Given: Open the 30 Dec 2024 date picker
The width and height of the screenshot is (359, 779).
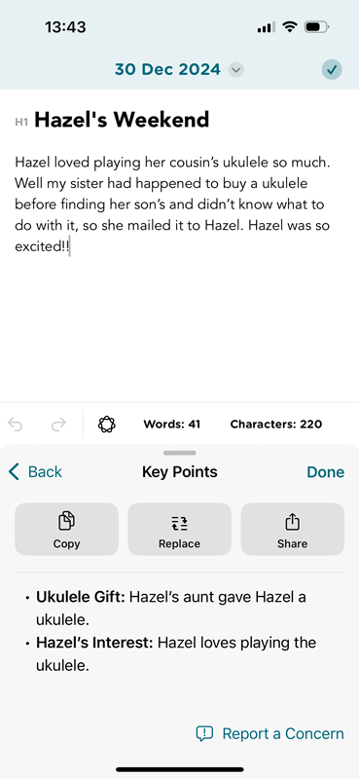Looking at the screenshot, I should (168, 69).
